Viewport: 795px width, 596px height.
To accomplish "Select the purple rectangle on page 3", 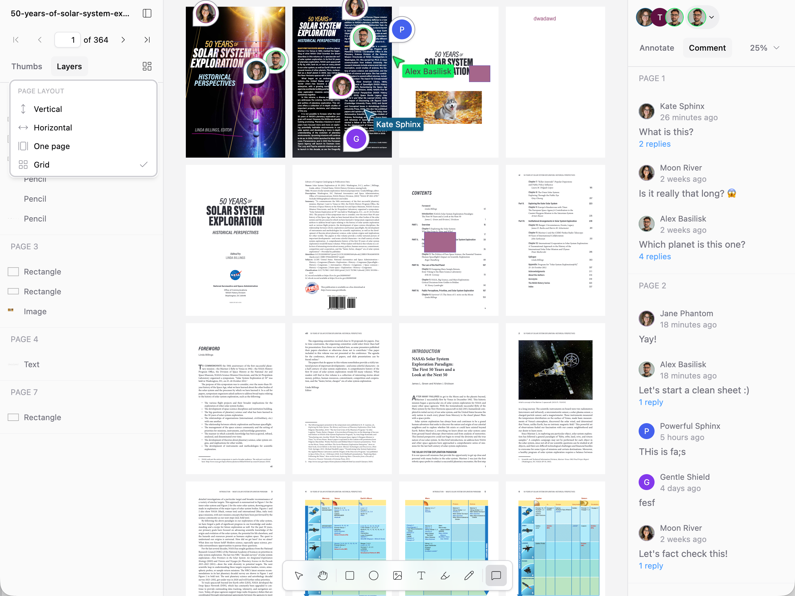I will (x=479, y=74).
